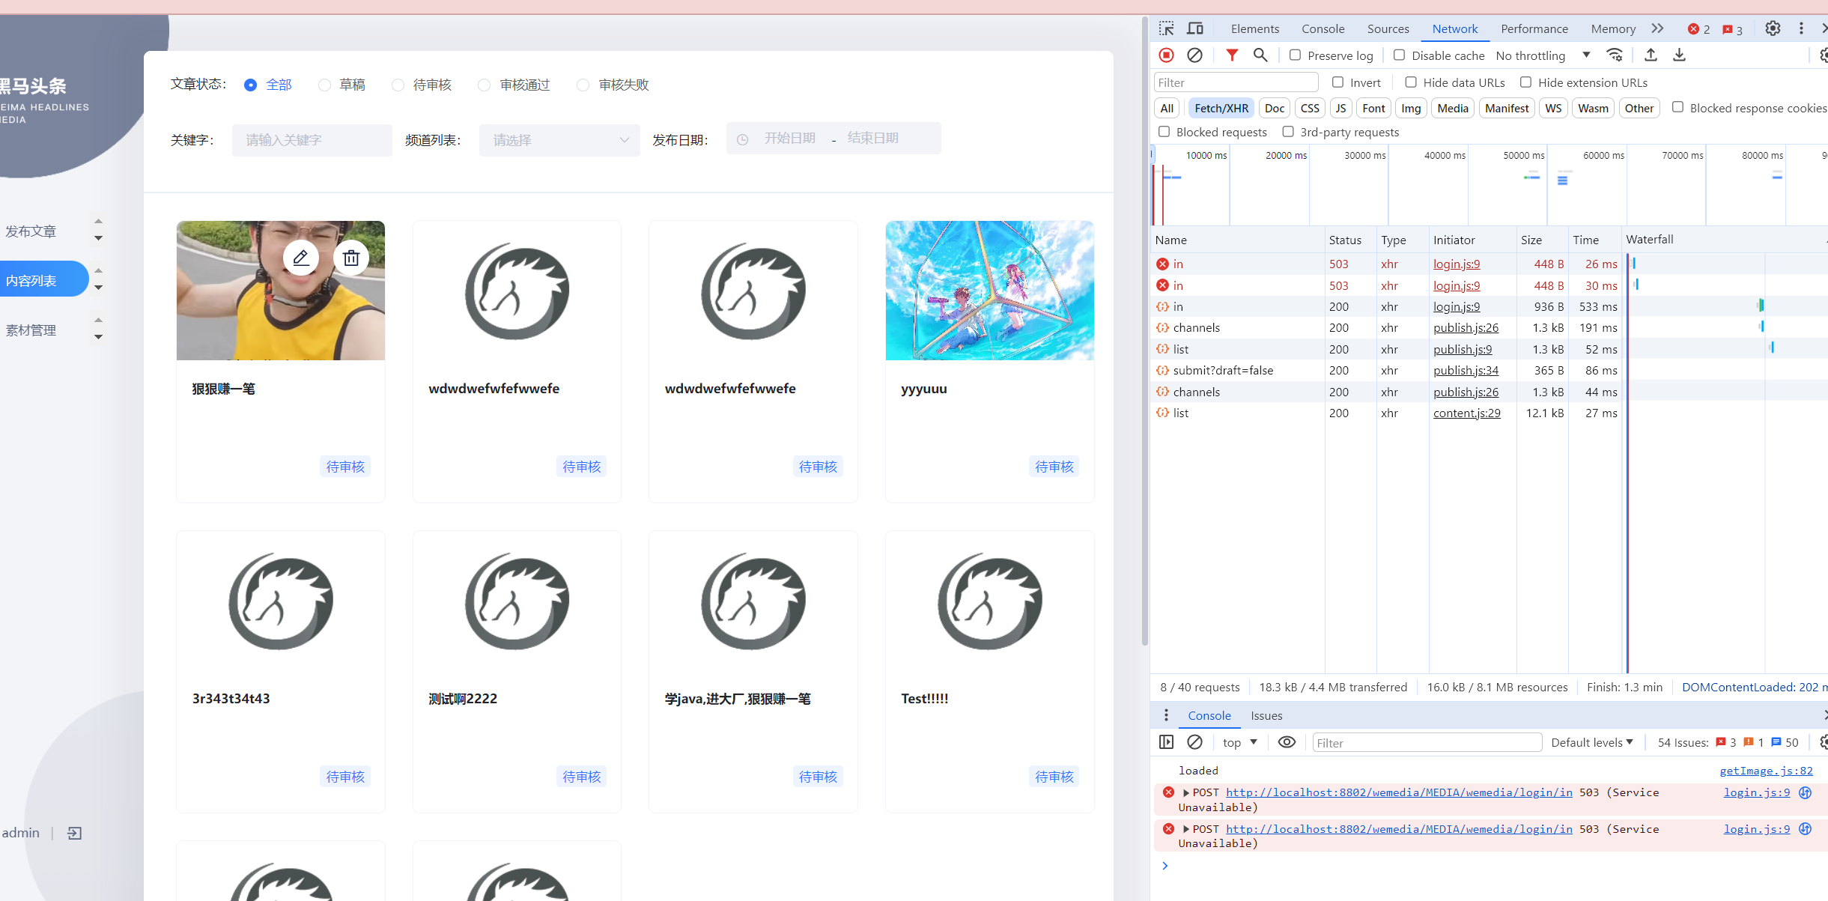
Task: Click the logout icon next to admin
Action: click(74, 833)
